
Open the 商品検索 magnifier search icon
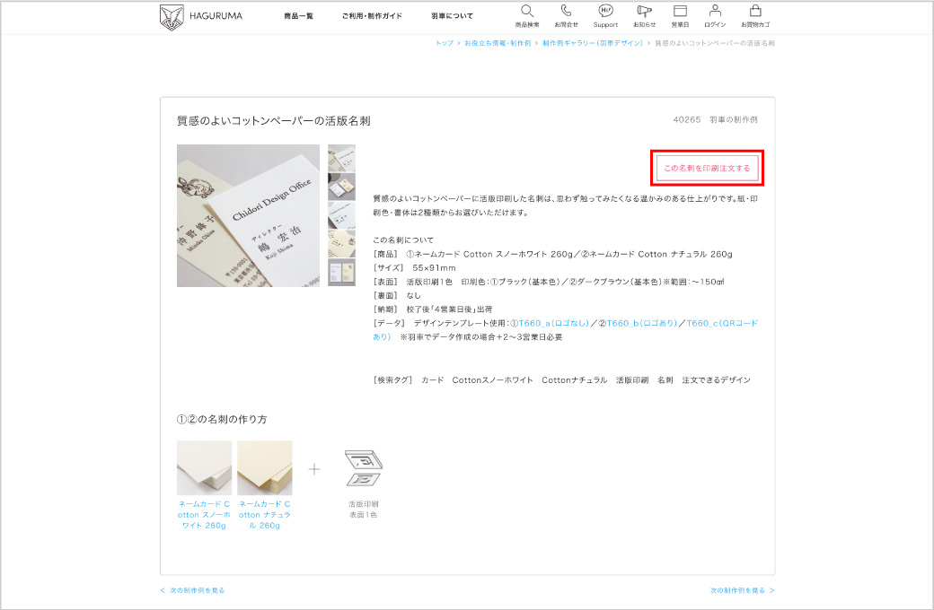pyautogui.click(x=527, y=12)
